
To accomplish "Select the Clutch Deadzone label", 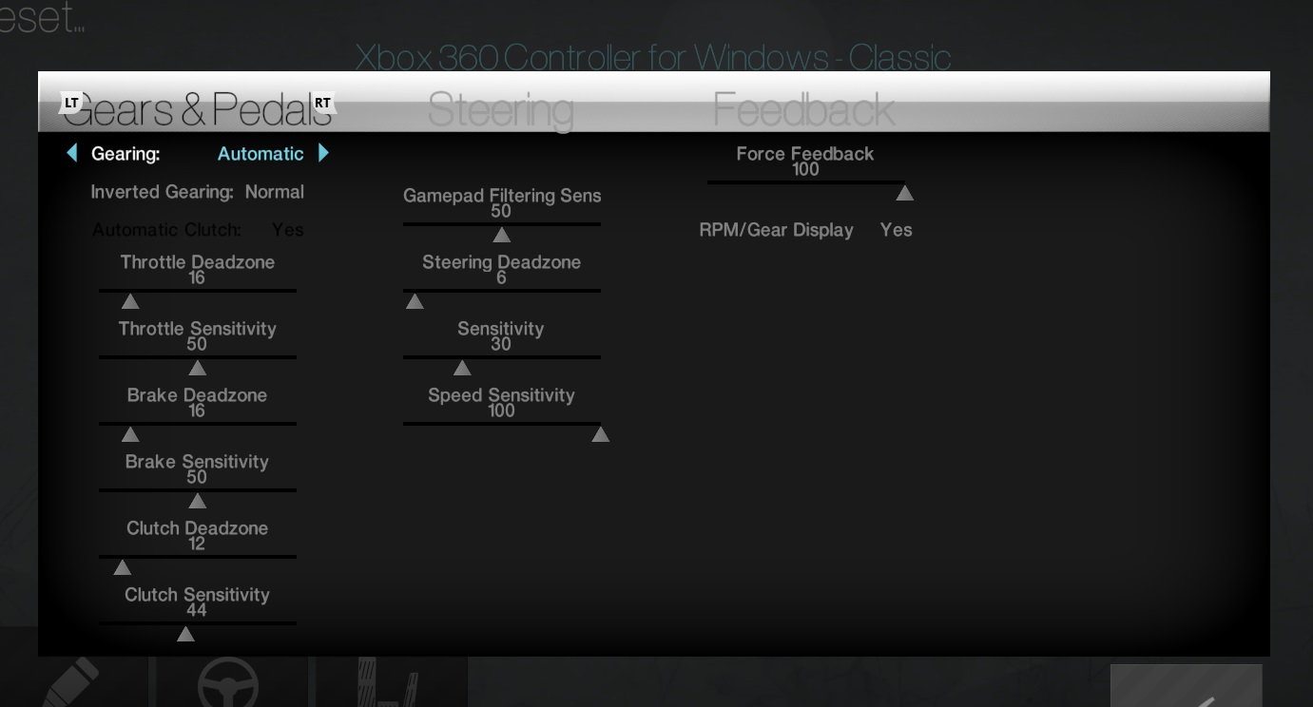I will pos(198,528).
